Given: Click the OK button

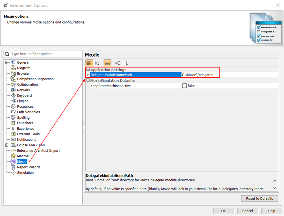Looking at the screenshot, I should click(x=223, y=211).
